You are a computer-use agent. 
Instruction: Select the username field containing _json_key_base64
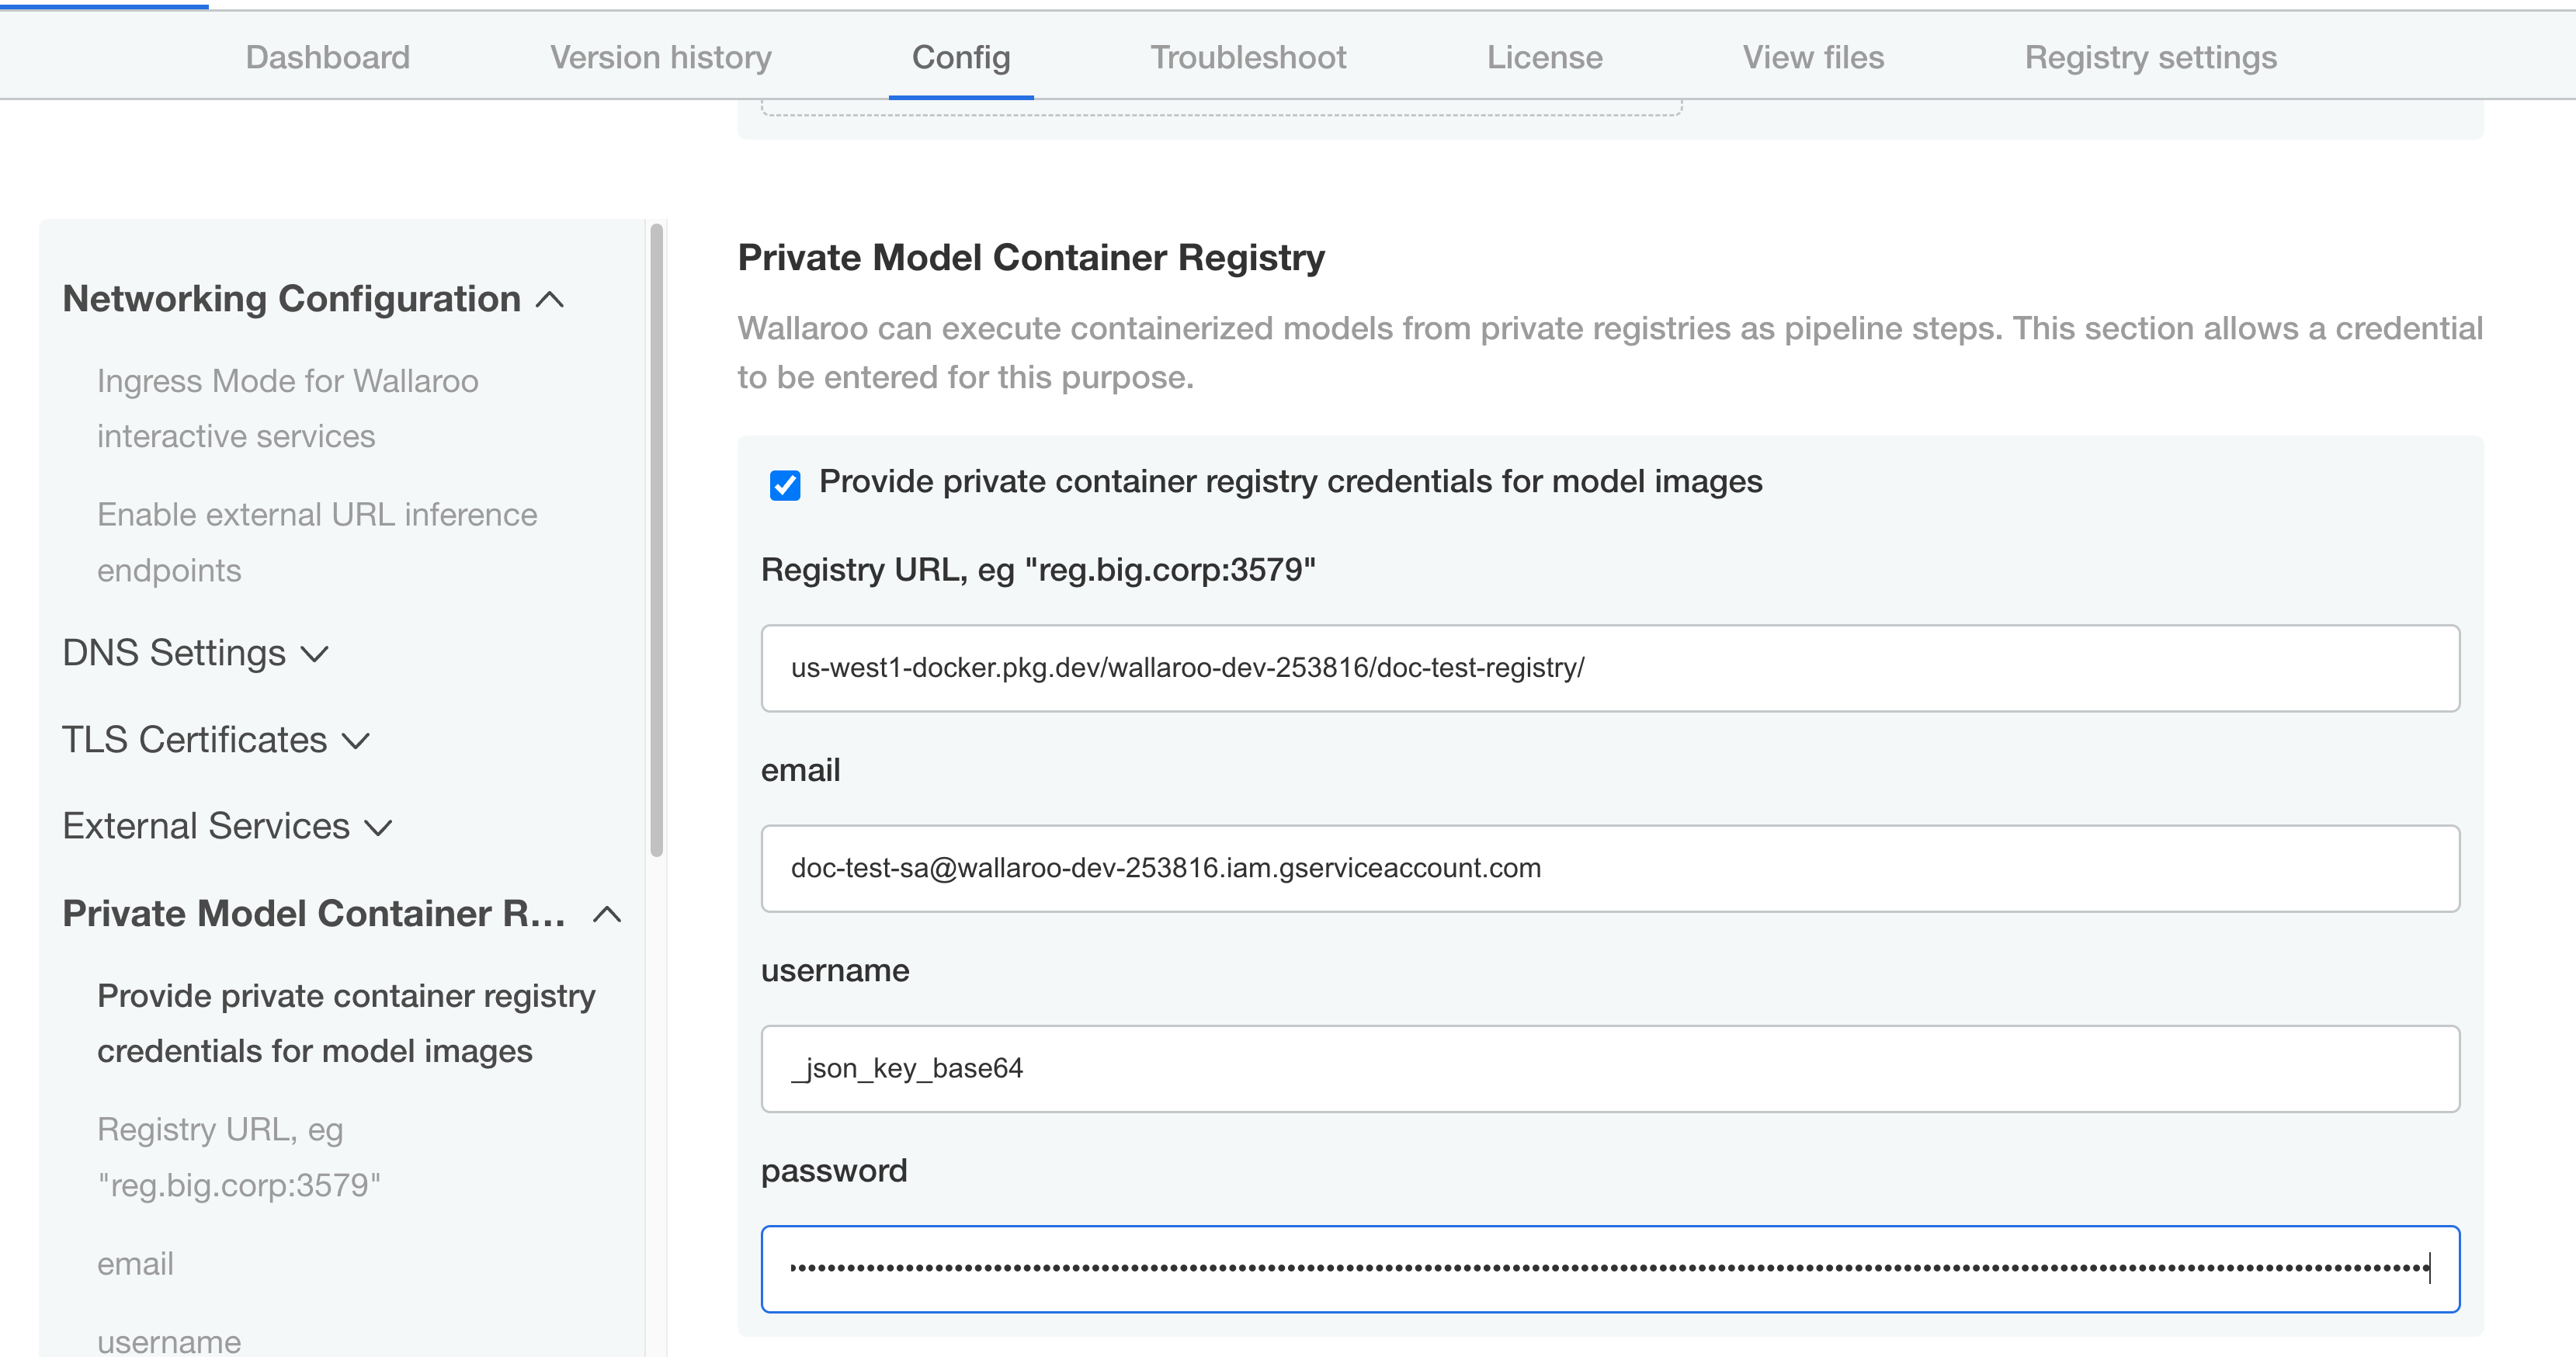point(1610,1068)
